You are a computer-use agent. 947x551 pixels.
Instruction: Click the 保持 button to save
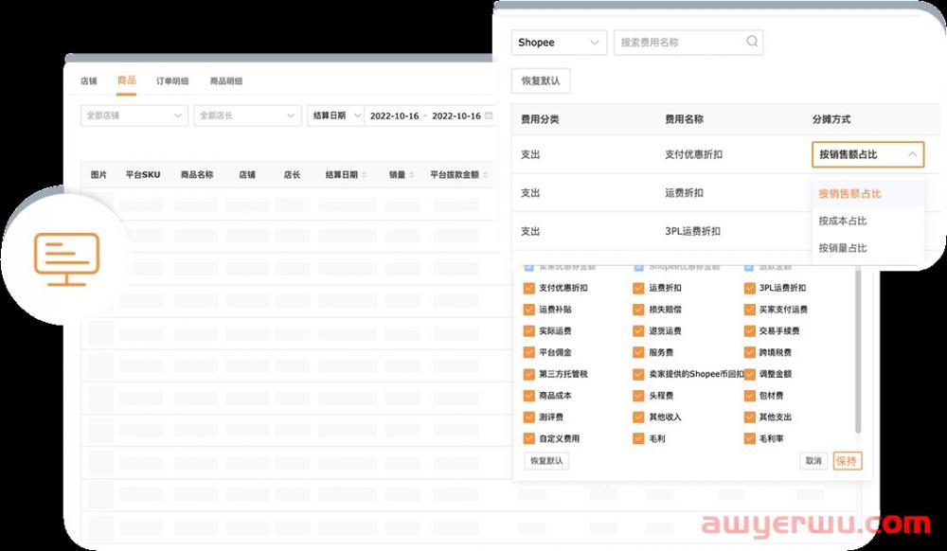click(x=847, y=461)
